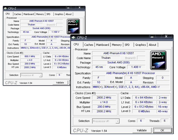178x140 pixels.
Task: Click the AMD Phenom II logo in back window
Action: tap(73, 26)
